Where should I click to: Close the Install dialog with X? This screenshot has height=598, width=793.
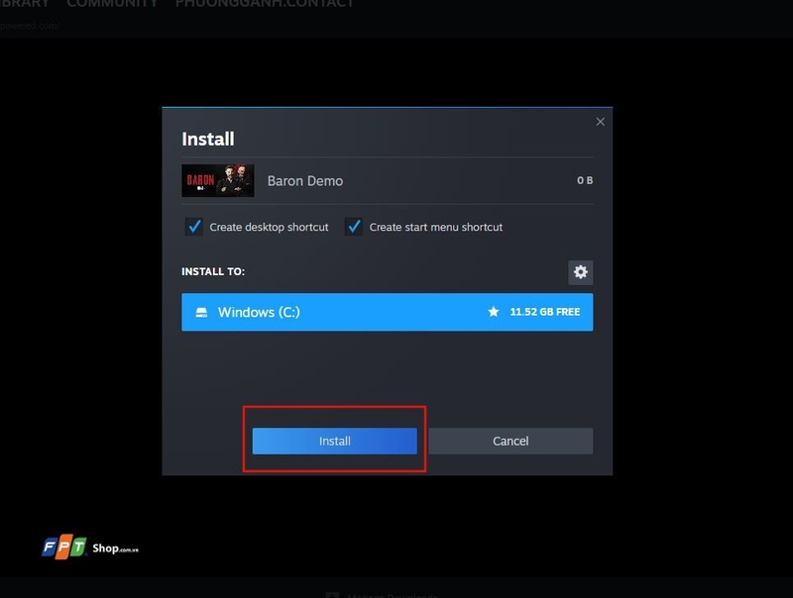click(x=601, y=122)
